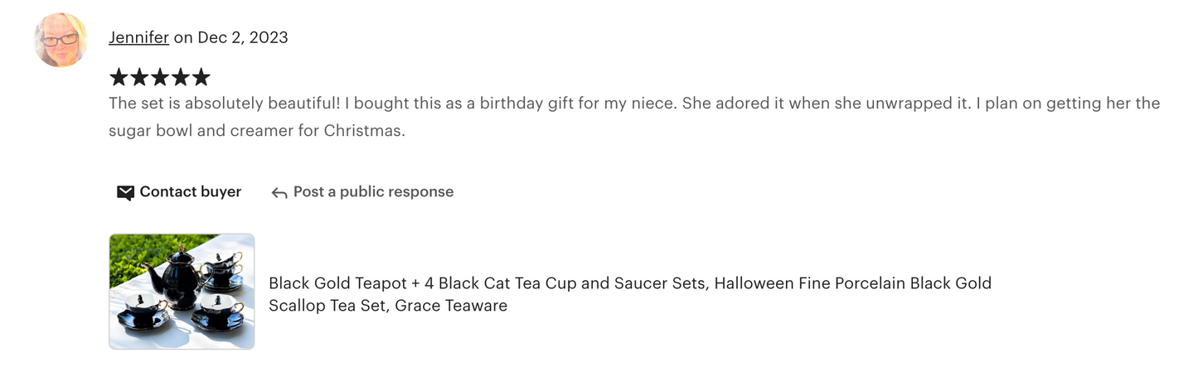Click the review date Dec 2, 2023
This screenshot has width=1198, height=391.
tap(243, 37)
